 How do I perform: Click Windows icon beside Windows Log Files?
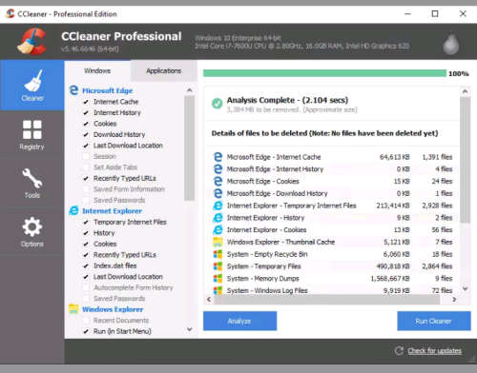pyautogui.click(x=218, y=290)
